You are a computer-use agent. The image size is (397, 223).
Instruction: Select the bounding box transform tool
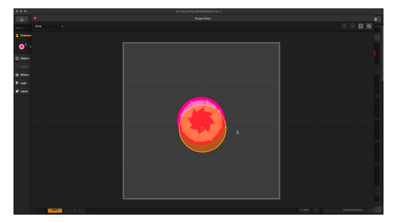pyautogui.click(x=361, y=26)
